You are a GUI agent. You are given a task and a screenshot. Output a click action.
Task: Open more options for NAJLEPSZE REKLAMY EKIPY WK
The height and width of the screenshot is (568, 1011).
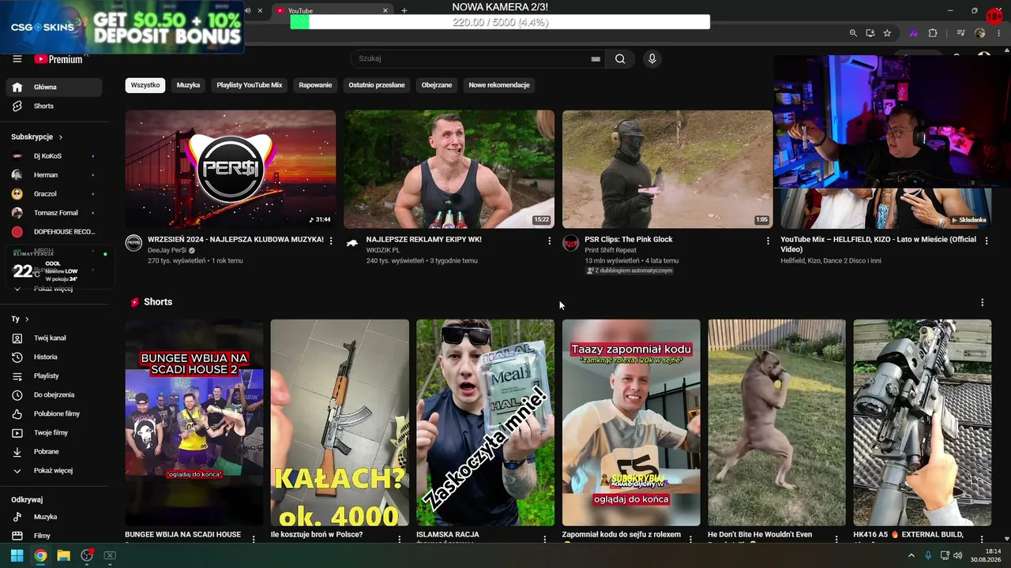tap(550, 241)
